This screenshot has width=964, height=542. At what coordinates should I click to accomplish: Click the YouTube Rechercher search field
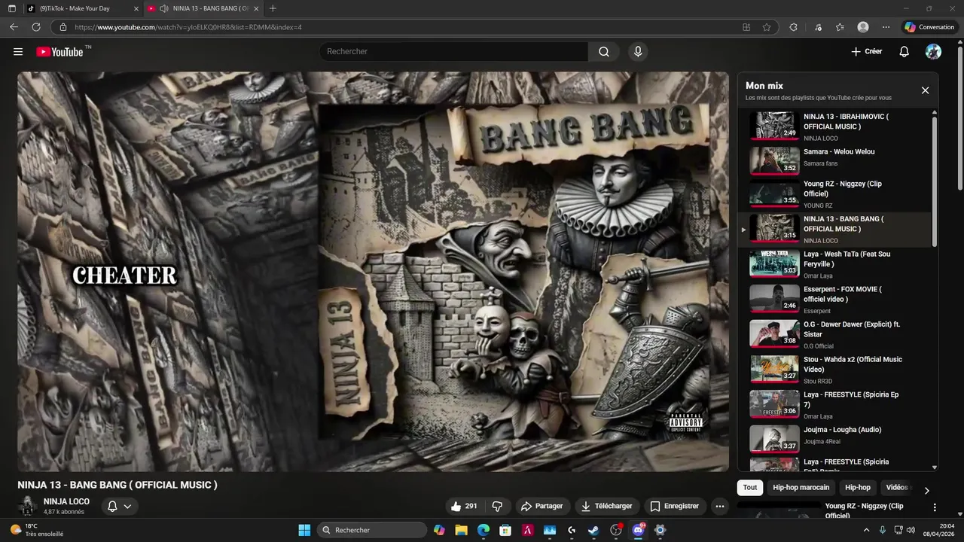(453, 51)
